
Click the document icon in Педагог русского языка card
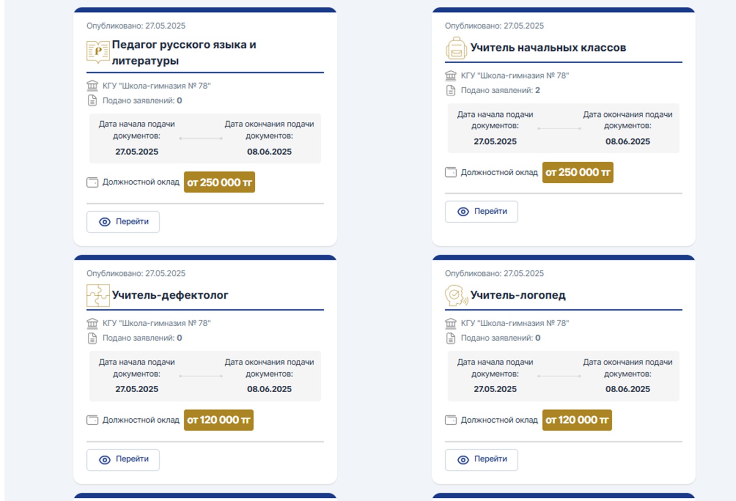(92, 100)
